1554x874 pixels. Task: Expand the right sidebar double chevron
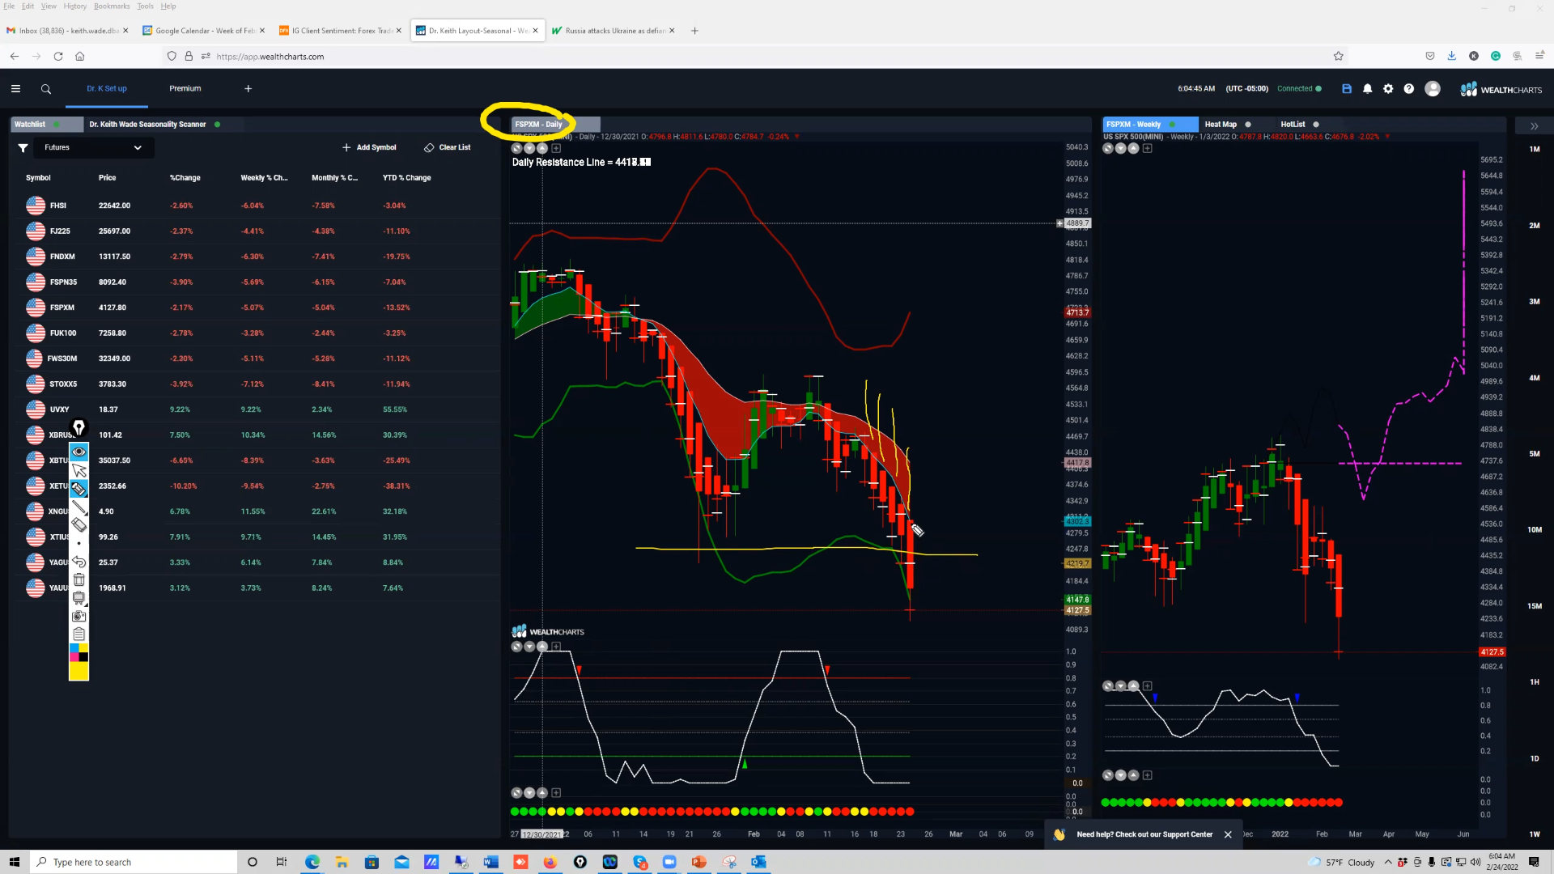pos(1535,125)
